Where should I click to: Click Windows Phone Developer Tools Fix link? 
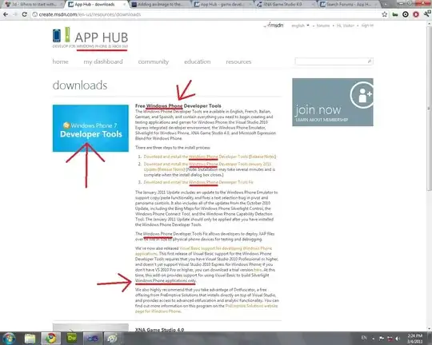[x=198, y=182]
